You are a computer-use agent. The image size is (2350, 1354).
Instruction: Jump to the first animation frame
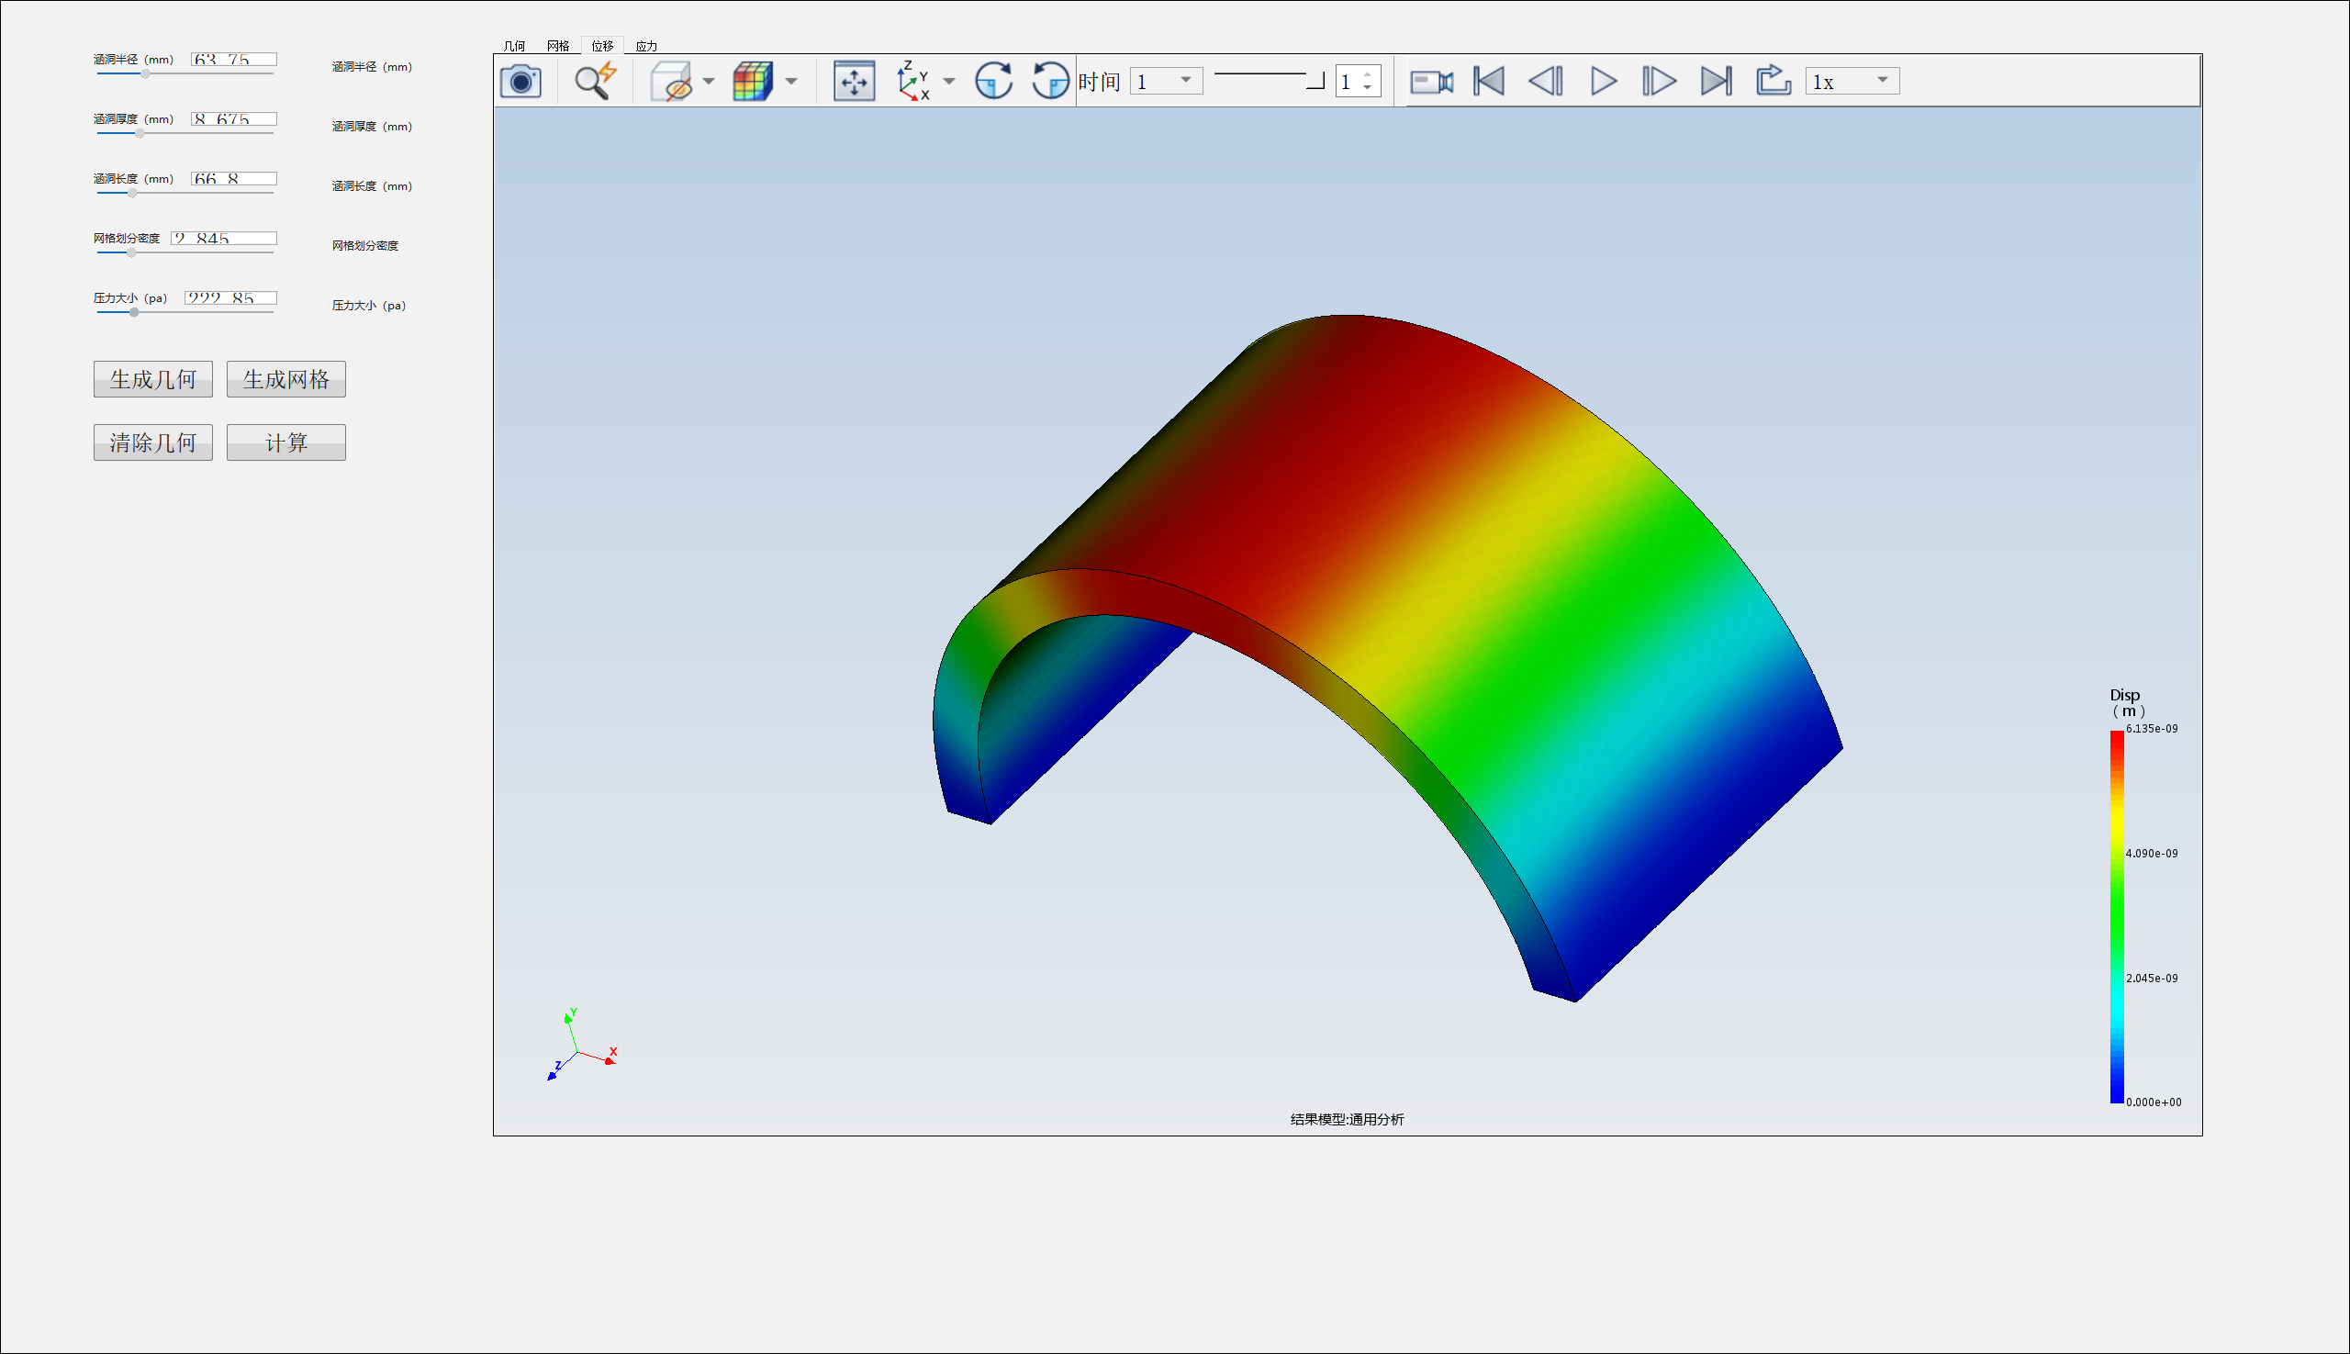(x=1489, y=81)
